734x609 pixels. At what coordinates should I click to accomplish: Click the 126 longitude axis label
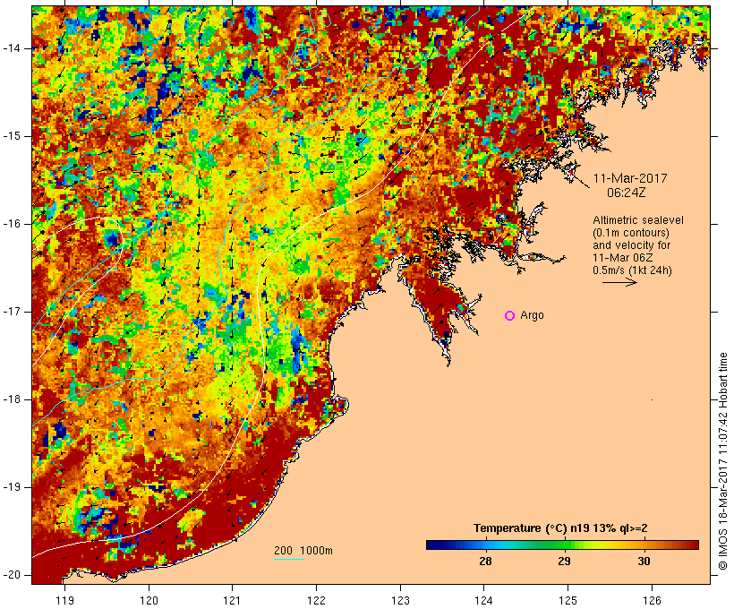pos(652,600)
